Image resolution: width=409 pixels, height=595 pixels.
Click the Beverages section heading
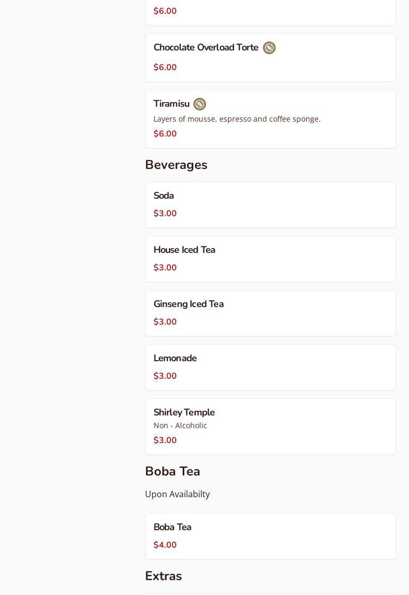(176, 165)
